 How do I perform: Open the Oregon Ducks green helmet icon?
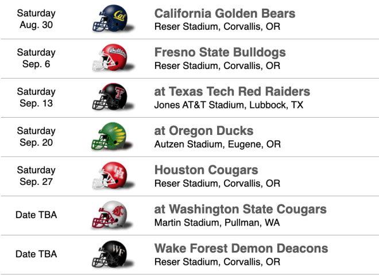click(113, 136)
